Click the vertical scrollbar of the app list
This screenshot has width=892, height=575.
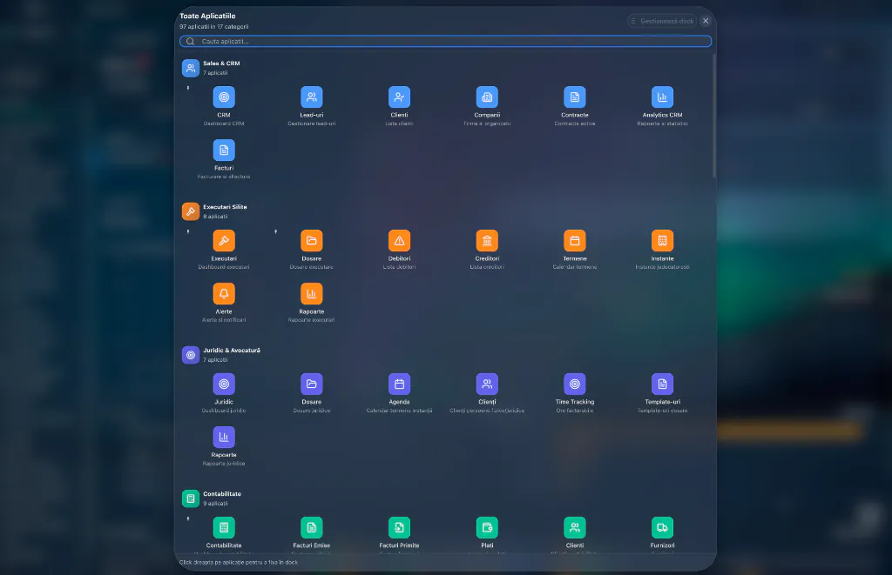pyautogui.click(x=714, y=117)
